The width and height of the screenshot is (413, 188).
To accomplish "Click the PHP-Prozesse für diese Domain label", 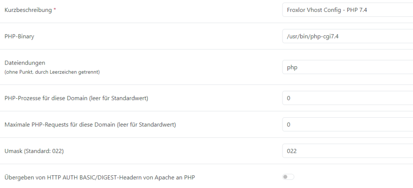I will pos(76,98).
